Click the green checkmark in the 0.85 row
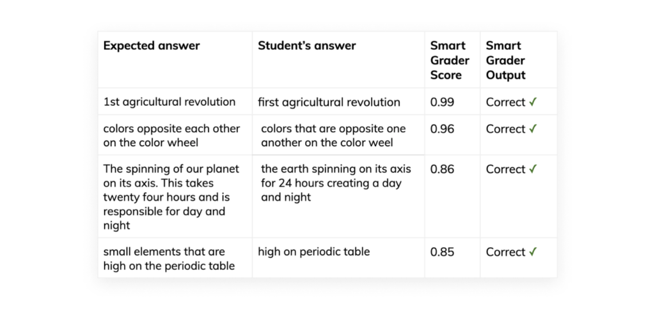The height and width of the screenshot is (309, 655). click(533, 252)
